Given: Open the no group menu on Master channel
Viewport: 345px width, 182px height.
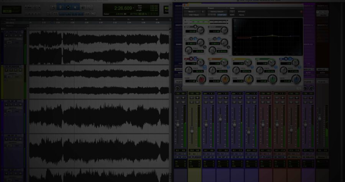Looking at the screenshot, I should [322, 82].
